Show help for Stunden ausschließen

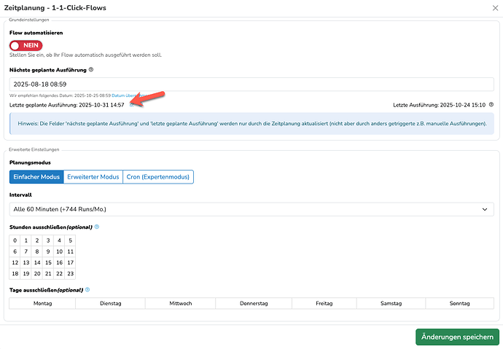click(97, 227)
